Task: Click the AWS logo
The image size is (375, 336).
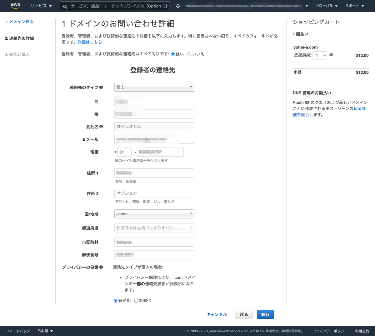Action: (x=15, y=6)
